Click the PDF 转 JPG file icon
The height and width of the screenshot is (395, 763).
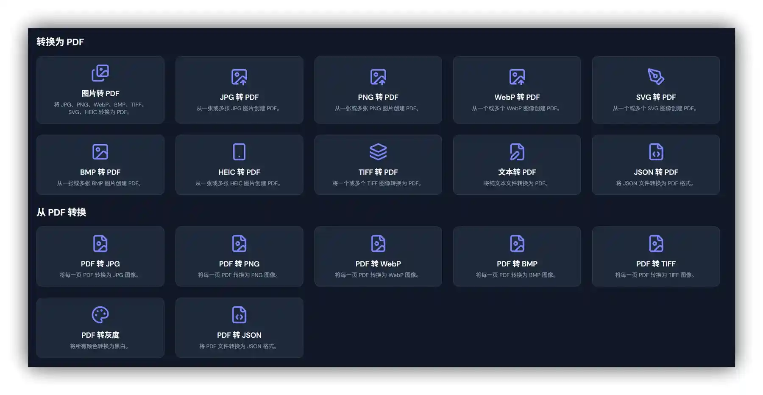pos(100,244)
